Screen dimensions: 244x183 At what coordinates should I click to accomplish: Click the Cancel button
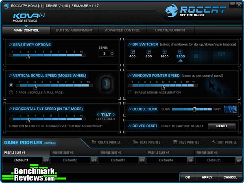point(230,177)
